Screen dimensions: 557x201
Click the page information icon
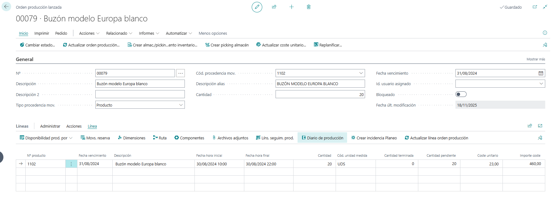coord(545,33)
